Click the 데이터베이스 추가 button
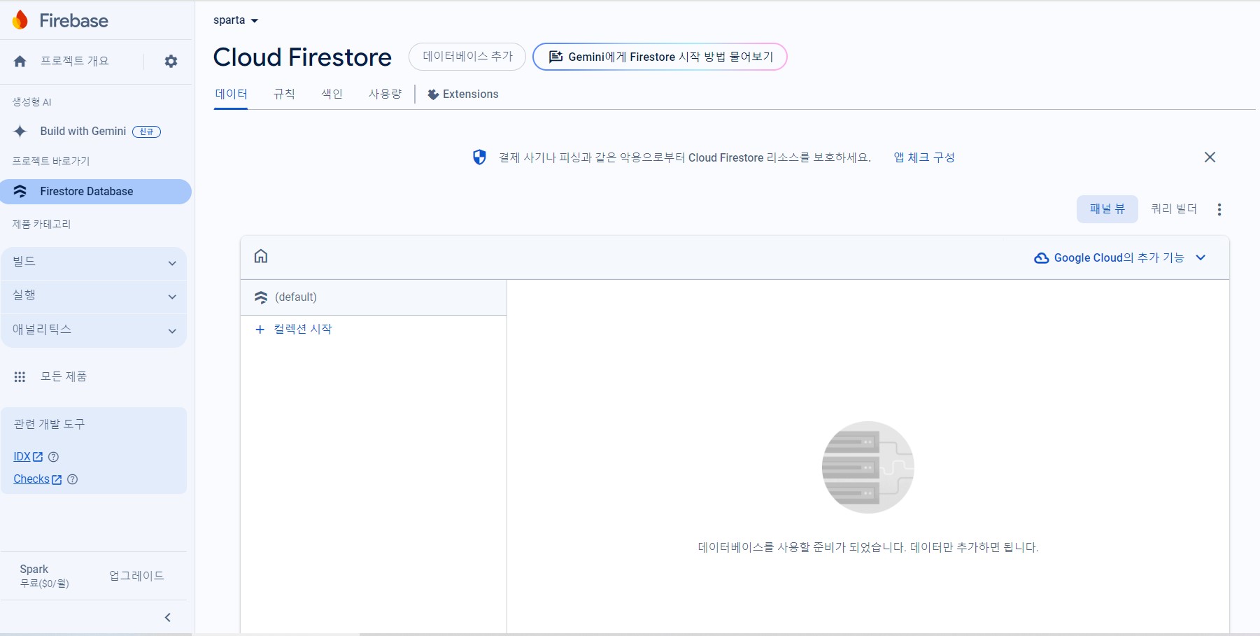This screenshot has width=1260, height=636. tap(467, 57)
